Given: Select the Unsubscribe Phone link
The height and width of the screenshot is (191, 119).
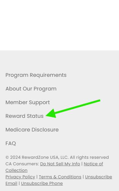Looking at the screenshot, I should pyautogui.click(x=42, y=183).
